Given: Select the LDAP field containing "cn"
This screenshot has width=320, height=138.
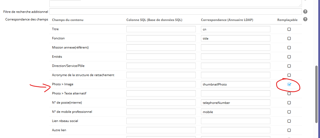Looking at the screenshot, I should [x=235, y=29].
